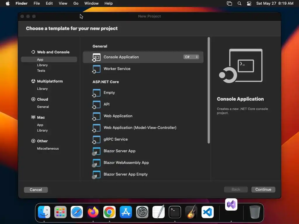Click the Cancel button

click(x=36, y=190)
